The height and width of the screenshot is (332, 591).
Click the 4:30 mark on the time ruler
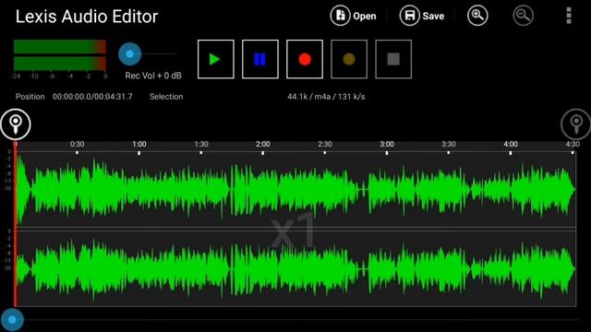coord(573,144)
